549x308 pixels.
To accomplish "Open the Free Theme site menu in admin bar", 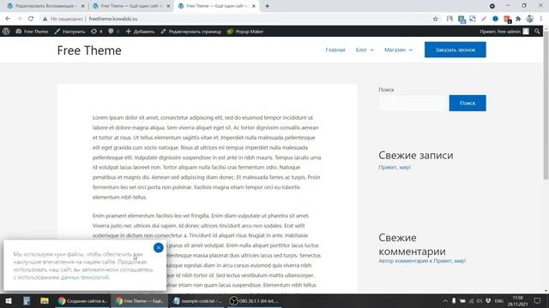I will point(32,32).
